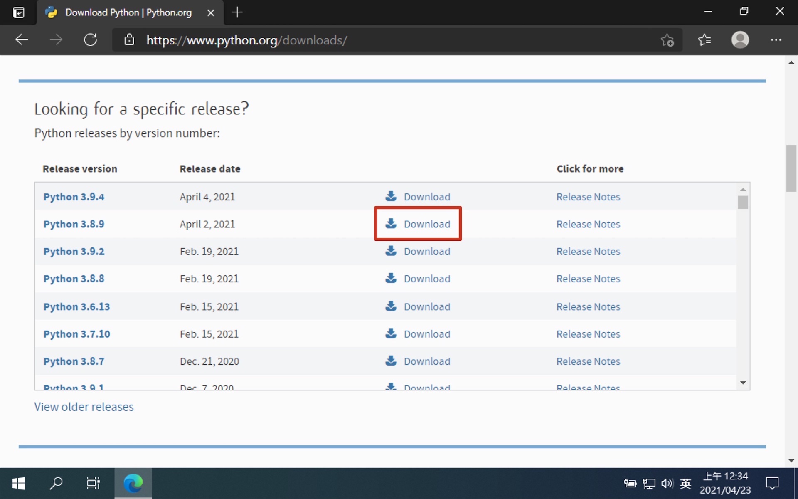Open Windows taskbar search
This screenshot has width=798, height=499.
[x=56, y=483]
